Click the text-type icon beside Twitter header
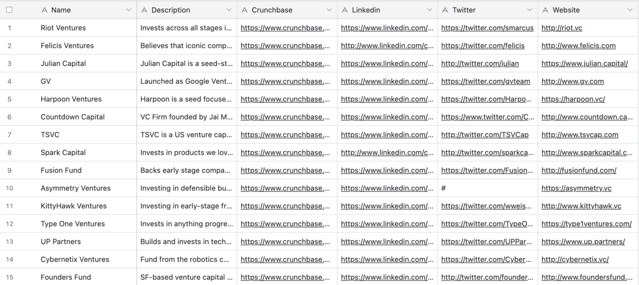639x285 pixels. [x=445, y=10]
